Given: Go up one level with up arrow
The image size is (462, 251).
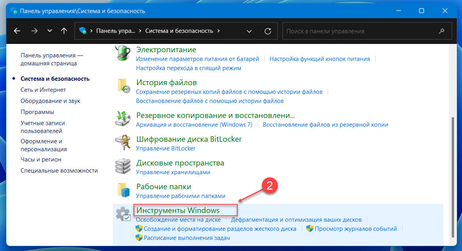Looking at the screenshot, I should [x=64, y=31].
